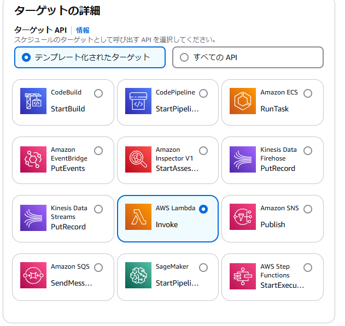Viewport: 345px width, 326px height.
Task: Click the Kinesis Data Firehose icon
Action: (243, 159)
